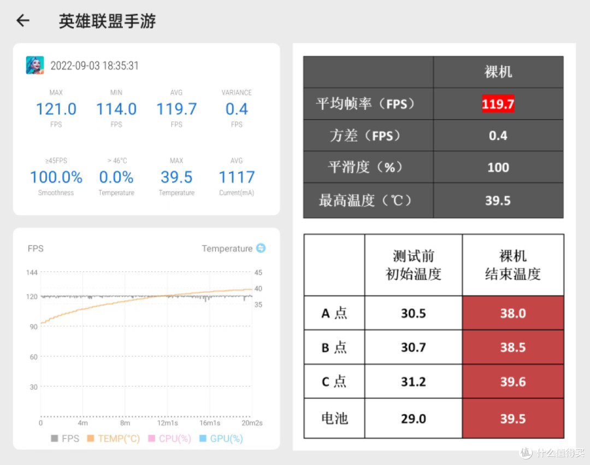Select AVG FPS value 119.7 in stats card
Viewport: 590px width, 465px height.
coord(176,109)
